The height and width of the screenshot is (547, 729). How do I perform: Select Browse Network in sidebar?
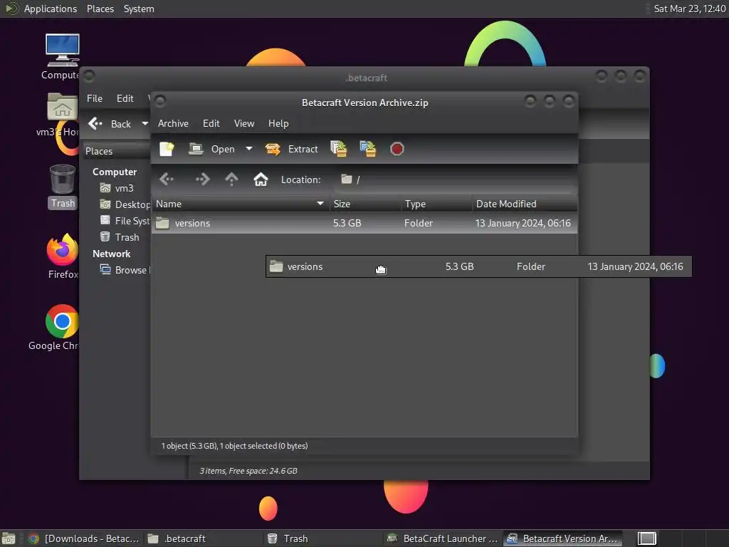pyautogui.click(x=125, y=270)
